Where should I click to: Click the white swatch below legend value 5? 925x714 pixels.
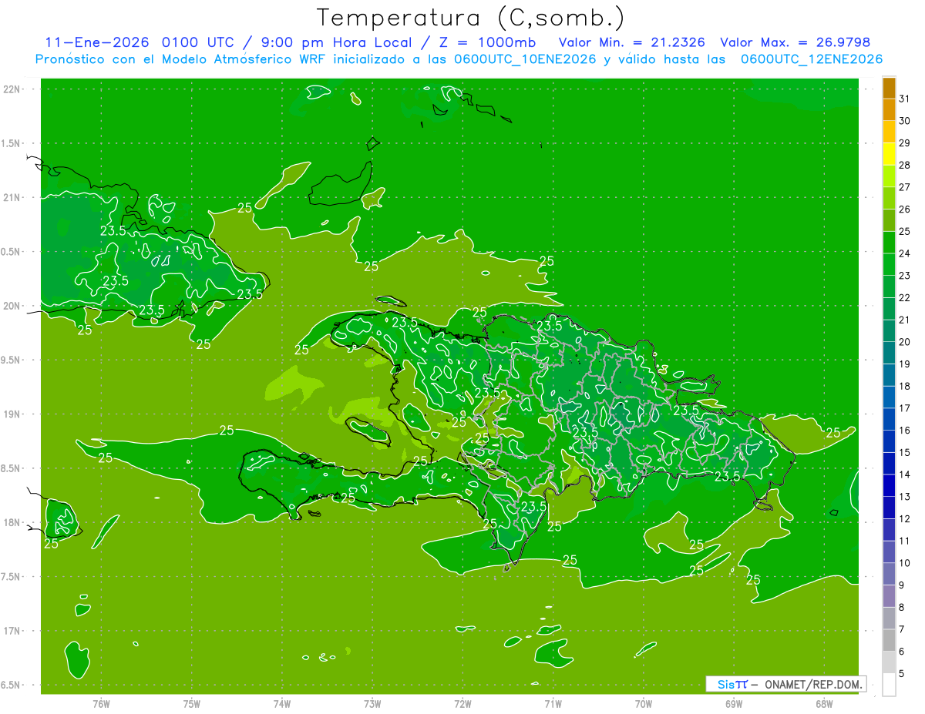point(889,685)
